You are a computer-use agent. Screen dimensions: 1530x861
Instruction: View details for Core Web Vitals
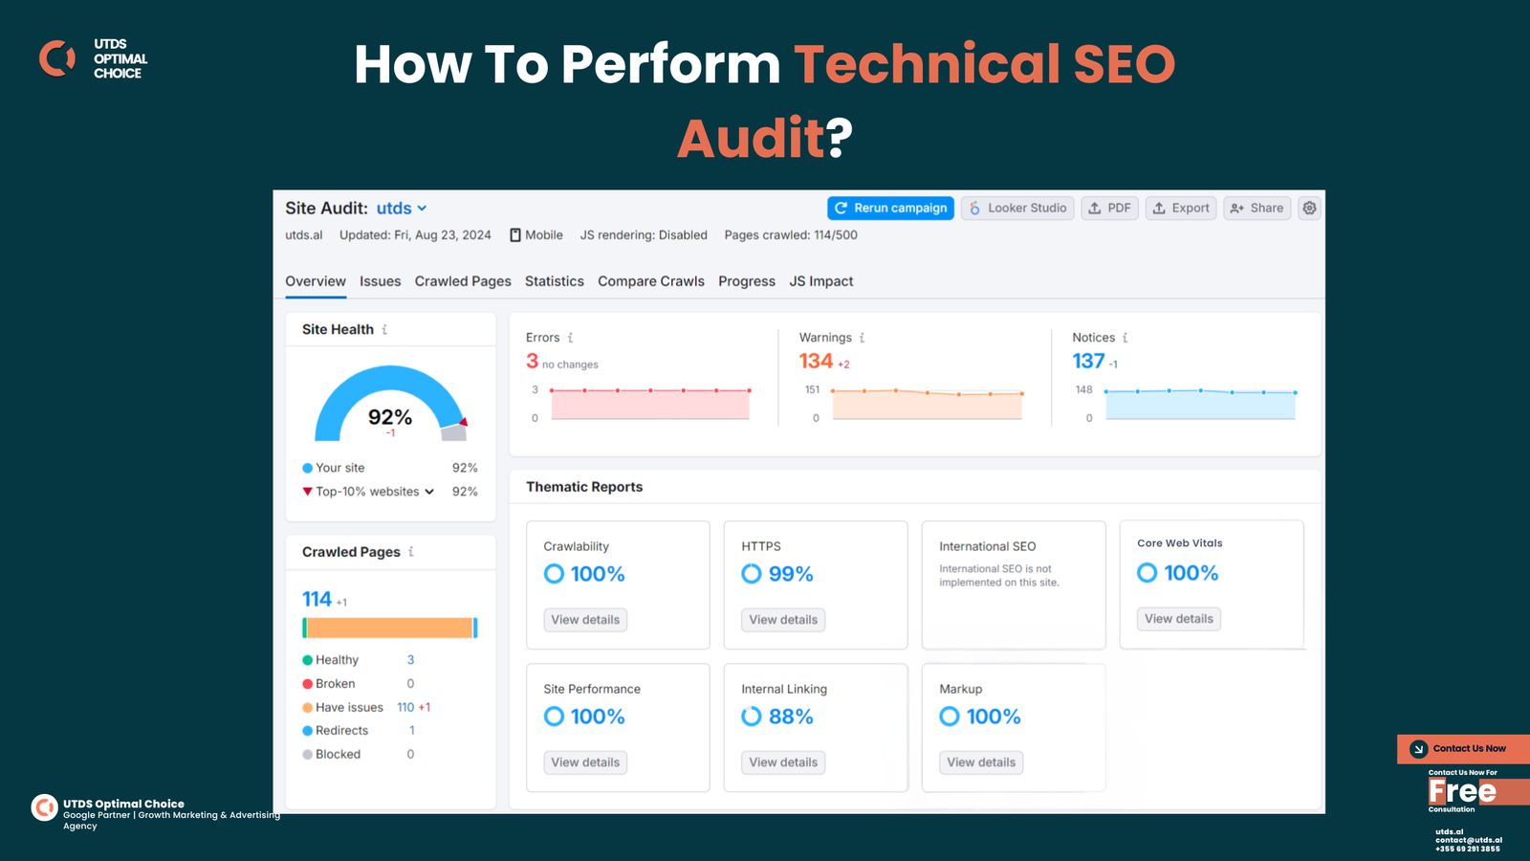coord(1179,619)
